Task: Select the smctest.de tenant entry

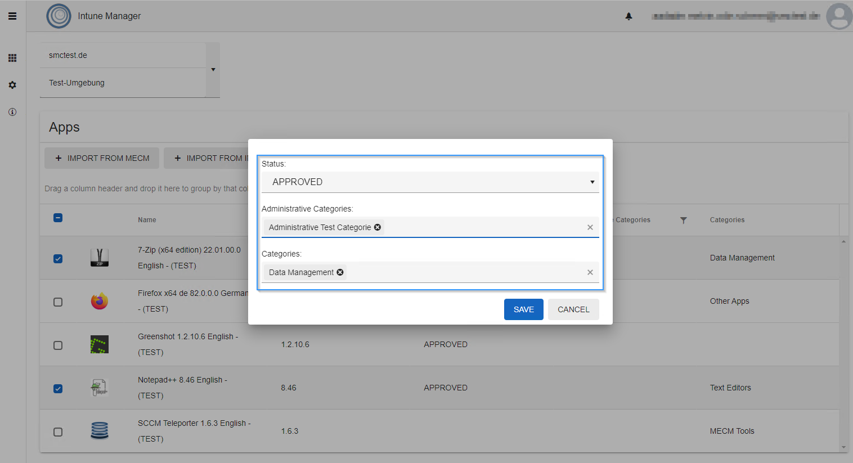Action: pos(123,55)
